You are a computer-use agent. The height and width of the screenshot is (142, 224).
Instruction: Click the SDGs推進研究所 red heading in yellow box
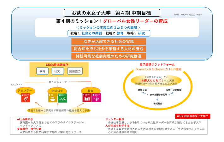(57, 65)
